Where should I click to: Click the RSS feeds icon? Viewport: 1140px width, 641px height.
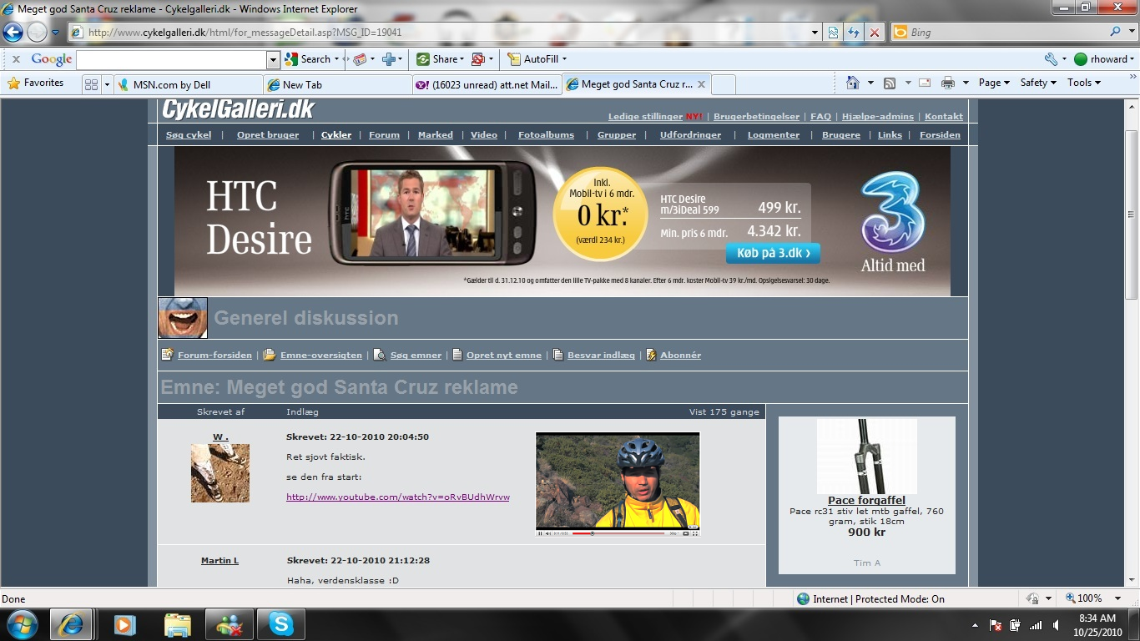[890, 83]
